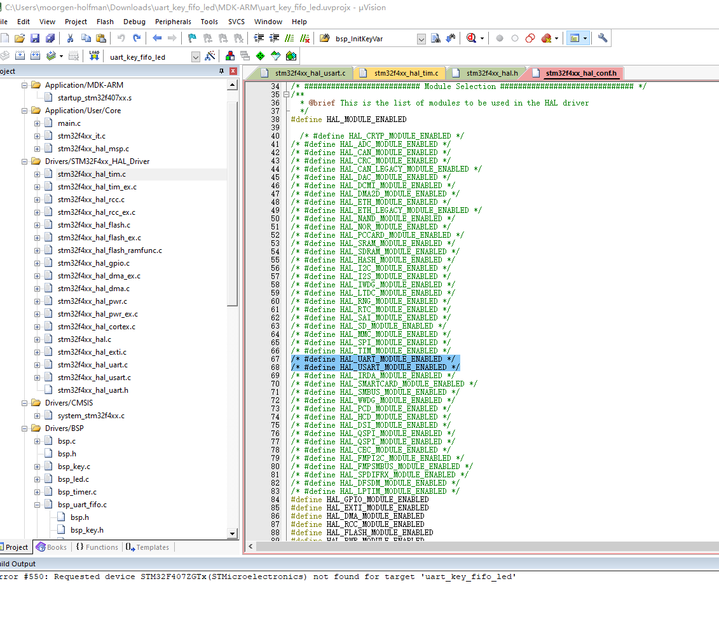Open the bsp_InitKeyVar find dropdown

(421, 39)
